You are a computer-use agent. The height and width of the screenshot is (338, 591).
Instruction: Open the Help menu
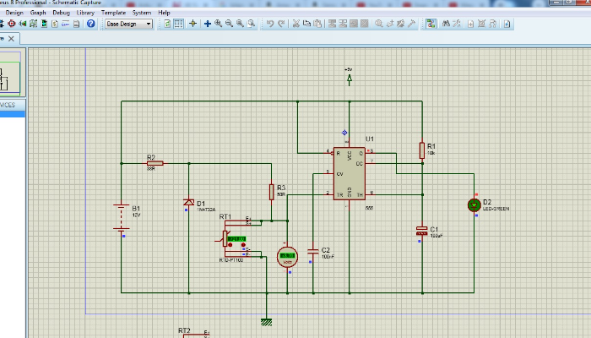pyautogui.click(x=164, y=13)
